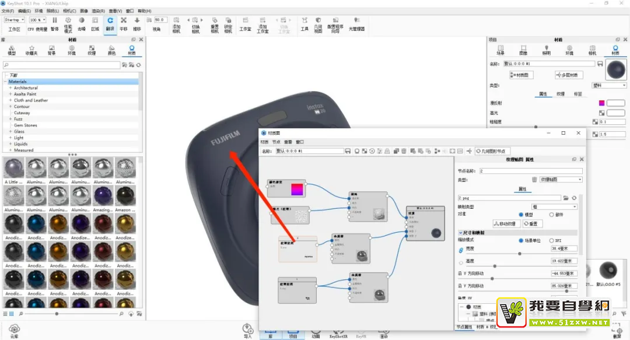Click the 添加相机 add camera icon
630x340 pixels.
176,25
